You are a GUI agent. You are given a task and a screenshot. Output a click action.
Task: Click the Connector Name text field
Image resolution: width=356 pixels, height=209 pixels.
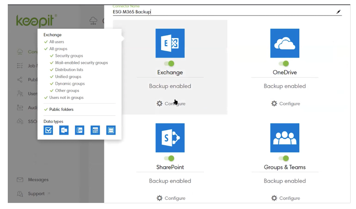[x=222, y=12]
